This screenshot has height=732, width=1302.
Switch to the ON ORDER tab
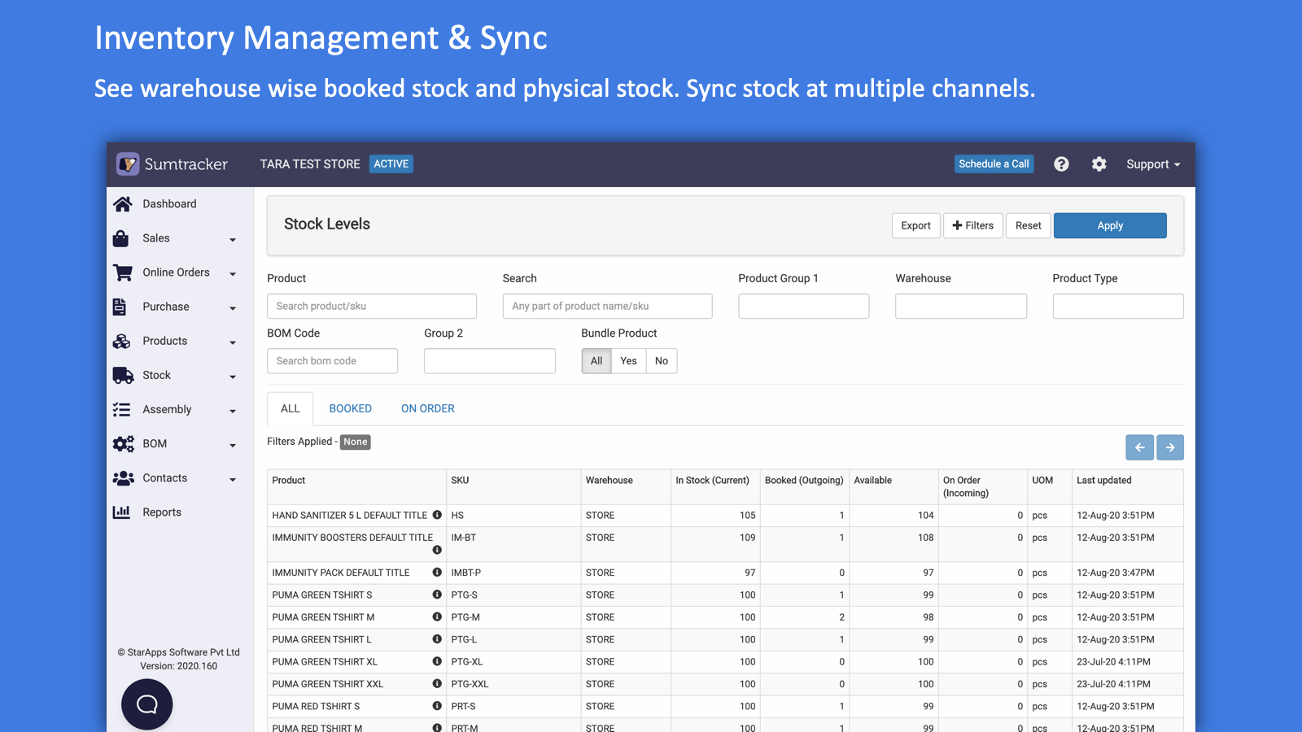coord(427,408)
